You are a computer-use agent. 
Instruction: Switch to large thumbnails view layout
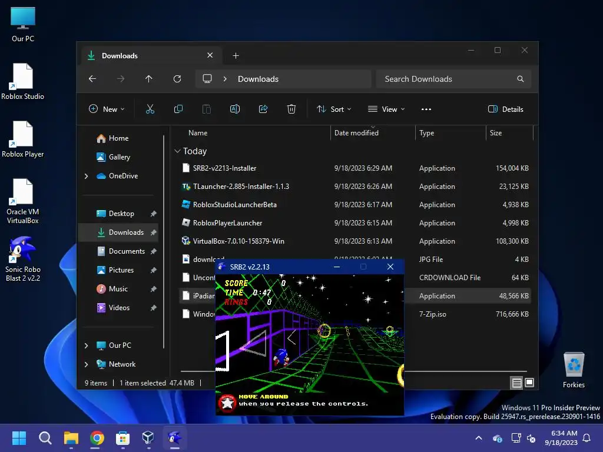pos(529,383)
